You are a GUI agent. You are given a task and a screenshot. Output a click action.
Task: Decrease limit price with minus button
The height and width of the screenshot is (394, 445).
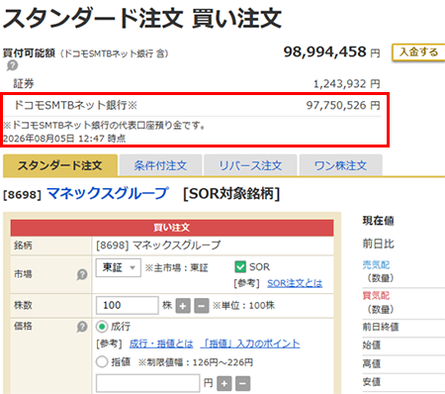click(242, 383)
